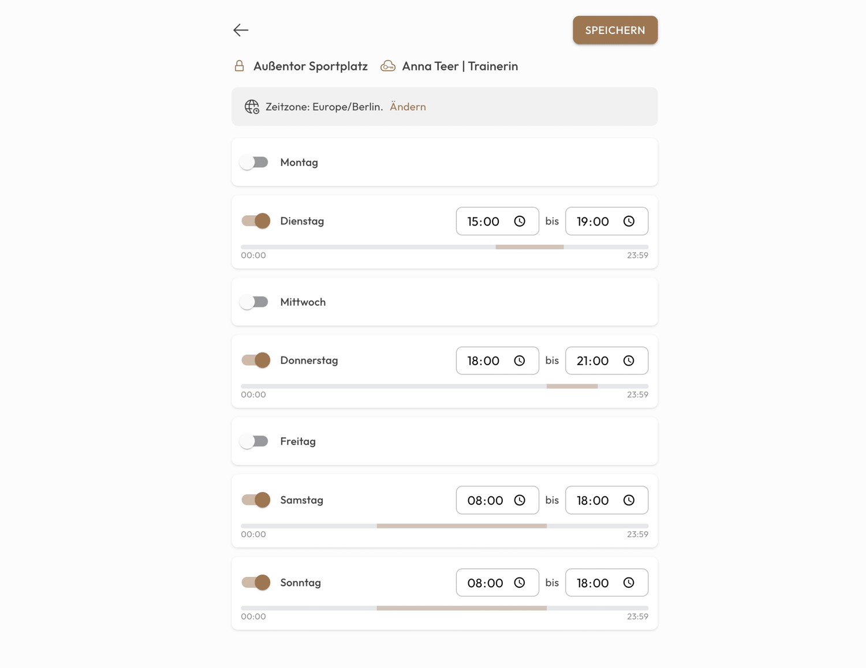Viewport: 866px width, 668px height.
Task: Click the back arrow icon
Action: click(x=241, y=30)
